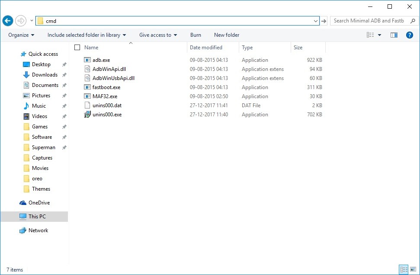Screen dimensions: 420x275
Task: Click the New folder button
Action: pyautogui.click(x=226, y=35)
